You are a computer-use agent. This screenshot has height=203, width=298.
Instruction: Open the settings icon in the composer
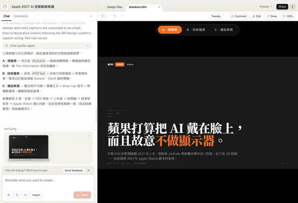click(8, 195)
